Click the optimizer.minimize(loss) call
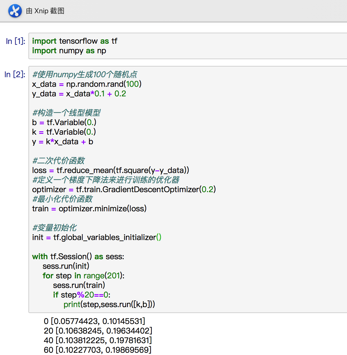Image resolution: width=347 pixels, height=355 pixels. click(89, 208)
